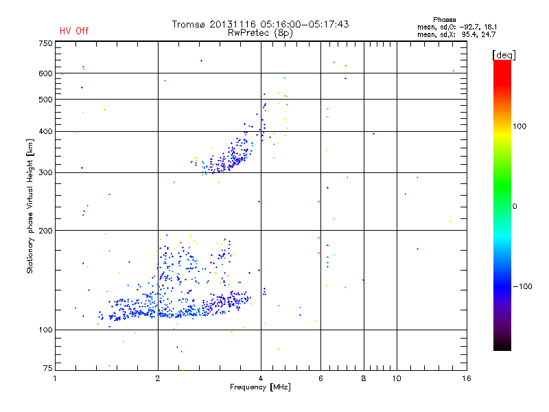Image resolution: width=549 pixels, height=412 pixels.
Task: Click the colorbar label "-100"
Action: click(522, 286)
